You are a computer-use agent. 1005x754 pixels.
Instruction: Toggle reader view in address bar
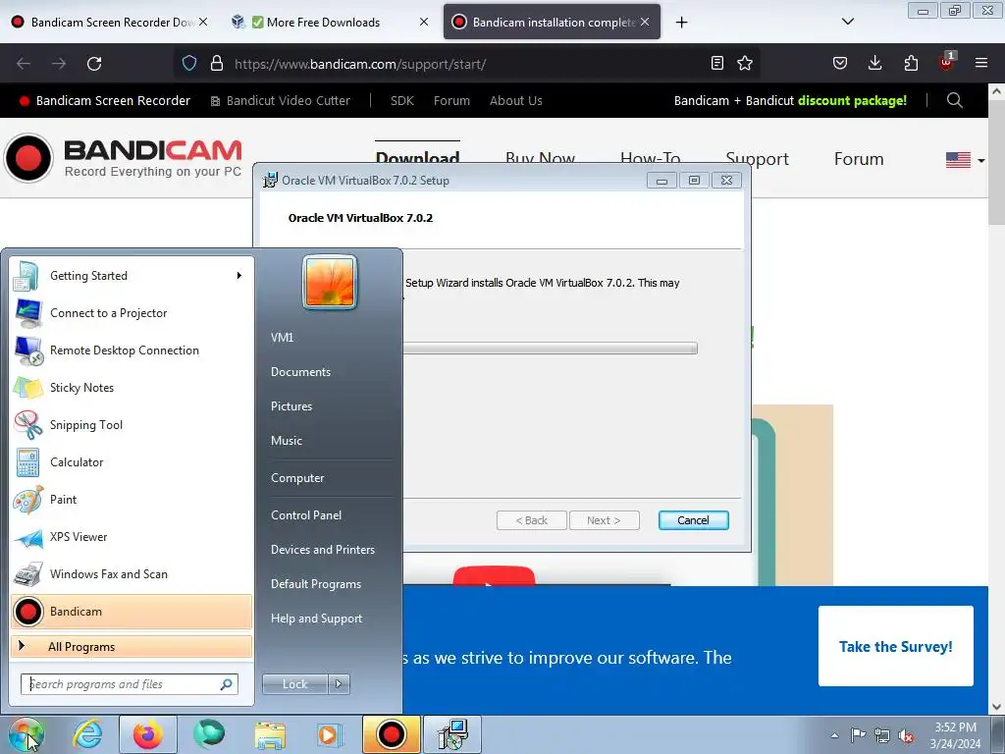pyautogui.click(x=717, y=64)
